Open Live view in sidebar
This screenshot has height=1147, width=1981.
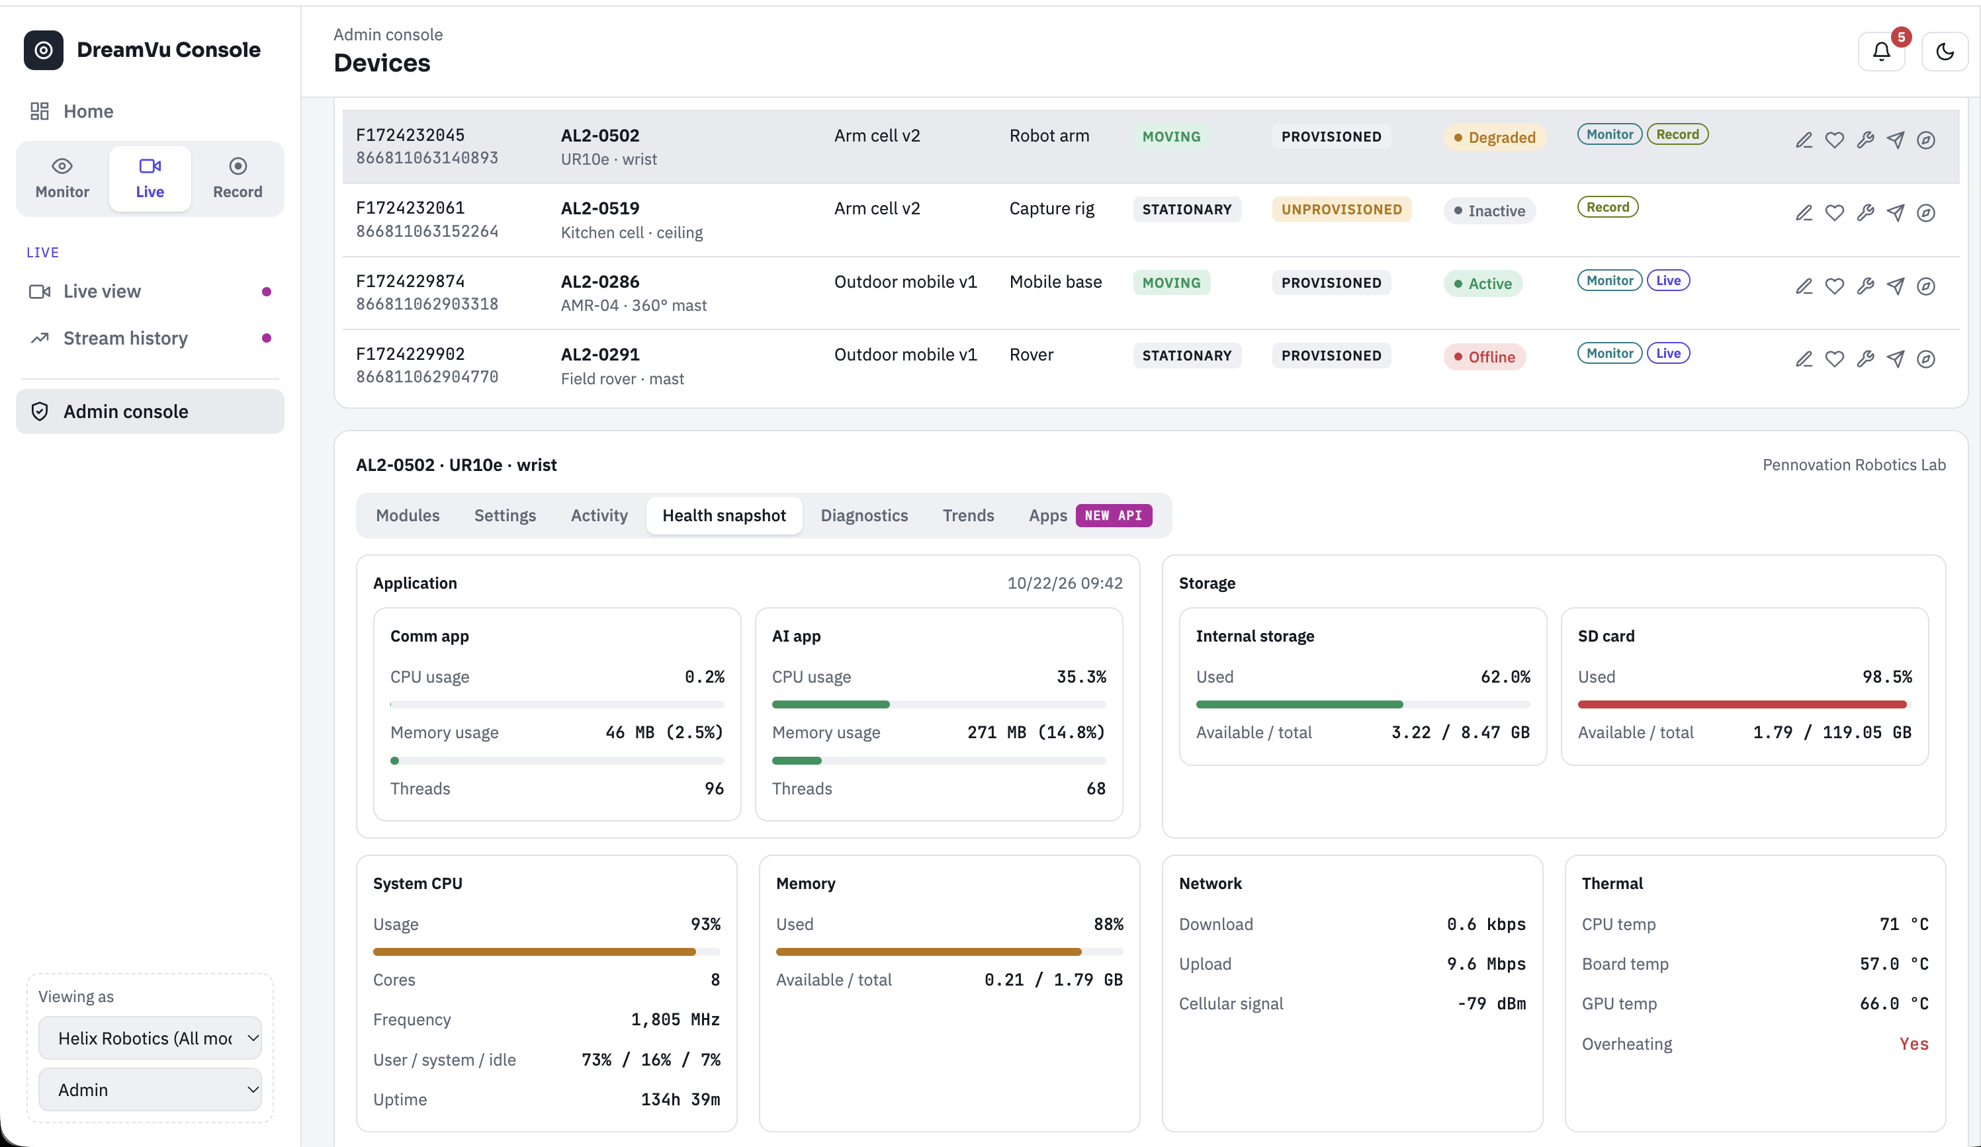pos(150,292)
